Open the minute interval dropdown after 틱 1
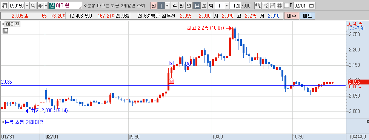 pyautogui.click(x=227, y=6)
